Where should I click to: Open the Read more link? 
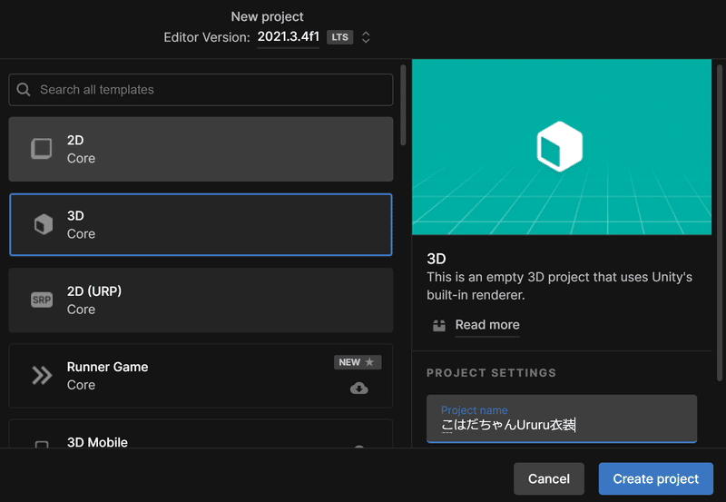tap(487, 325)
